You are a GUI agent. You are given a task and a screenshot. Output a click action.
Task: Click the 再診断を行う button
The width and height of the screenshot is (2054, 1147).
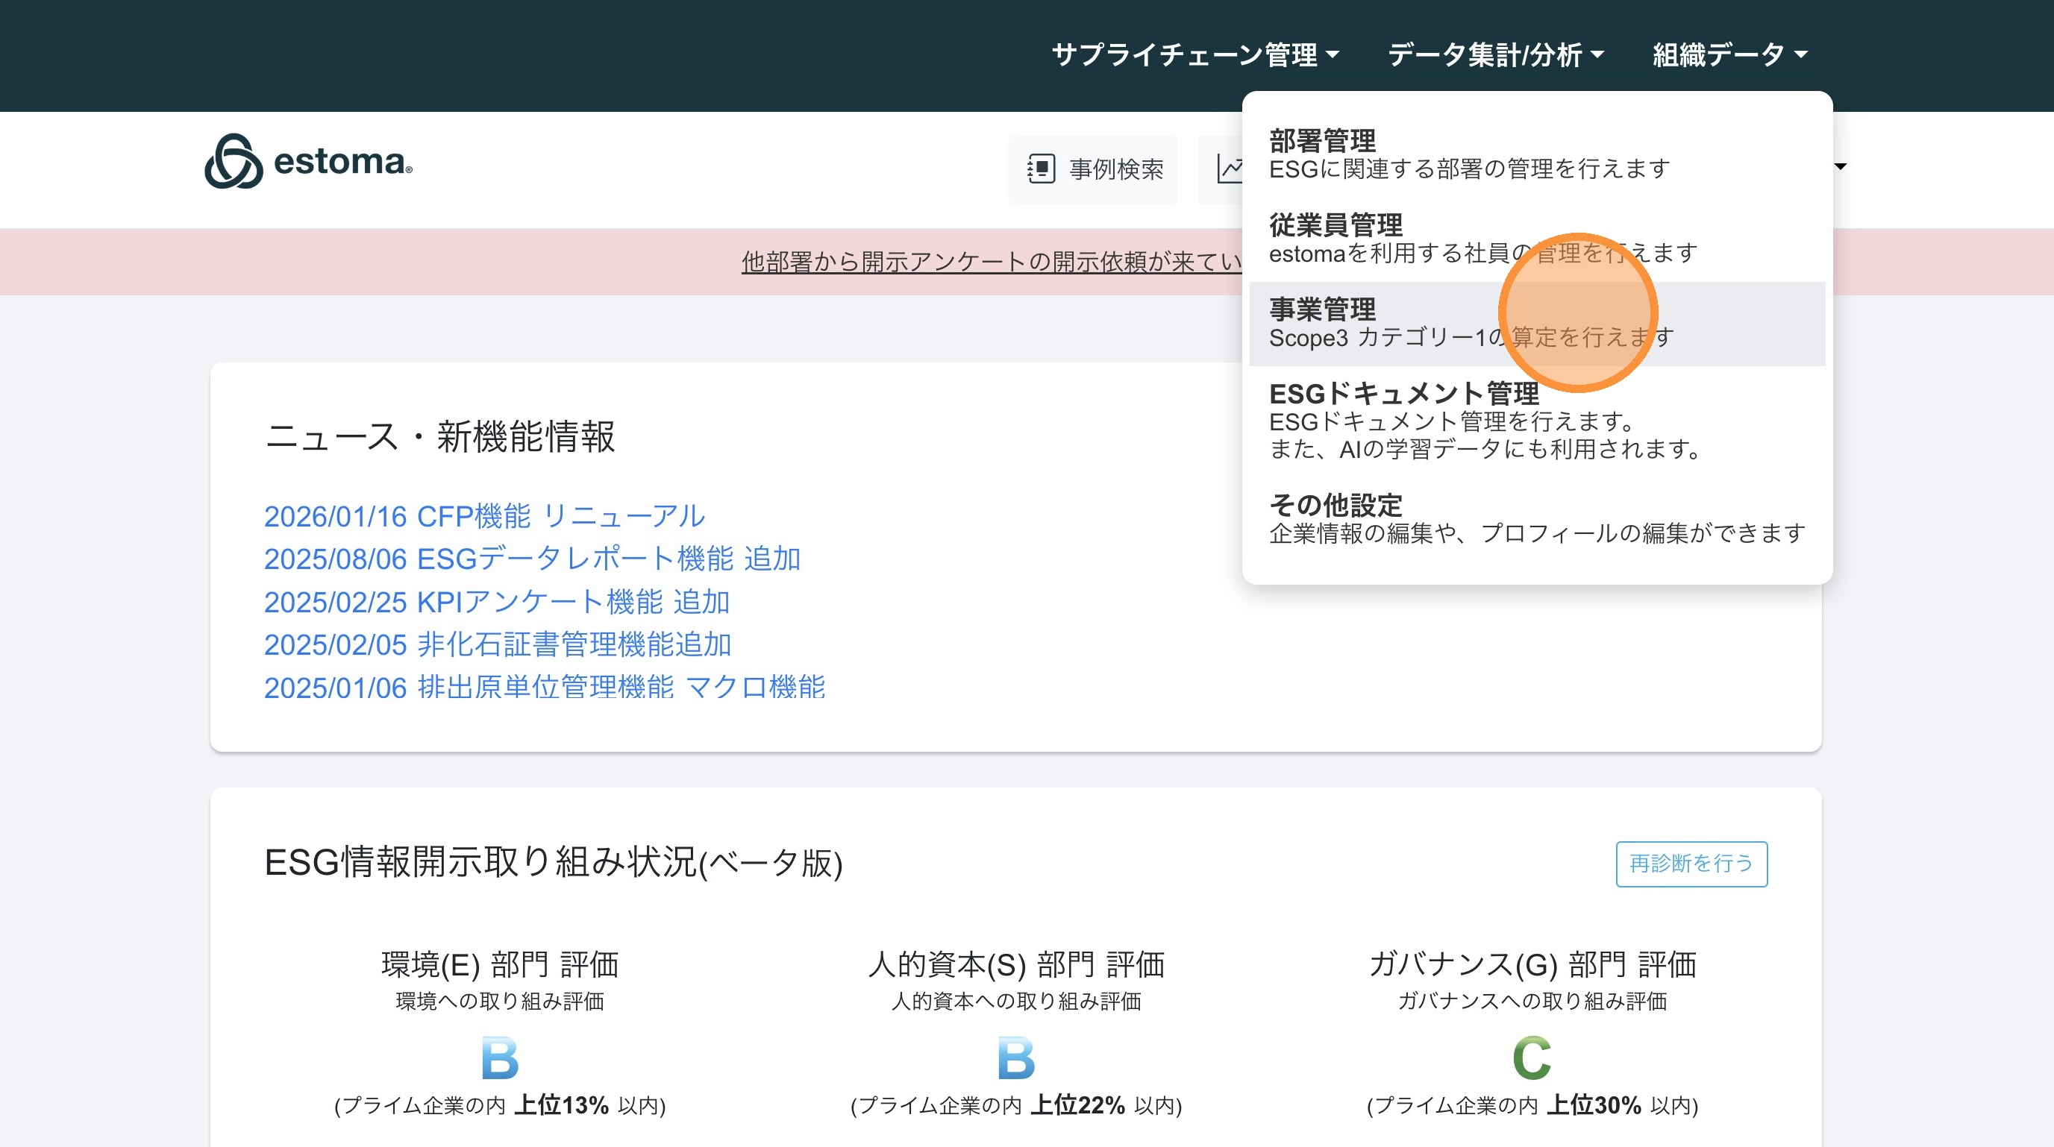coord(1691,864)
